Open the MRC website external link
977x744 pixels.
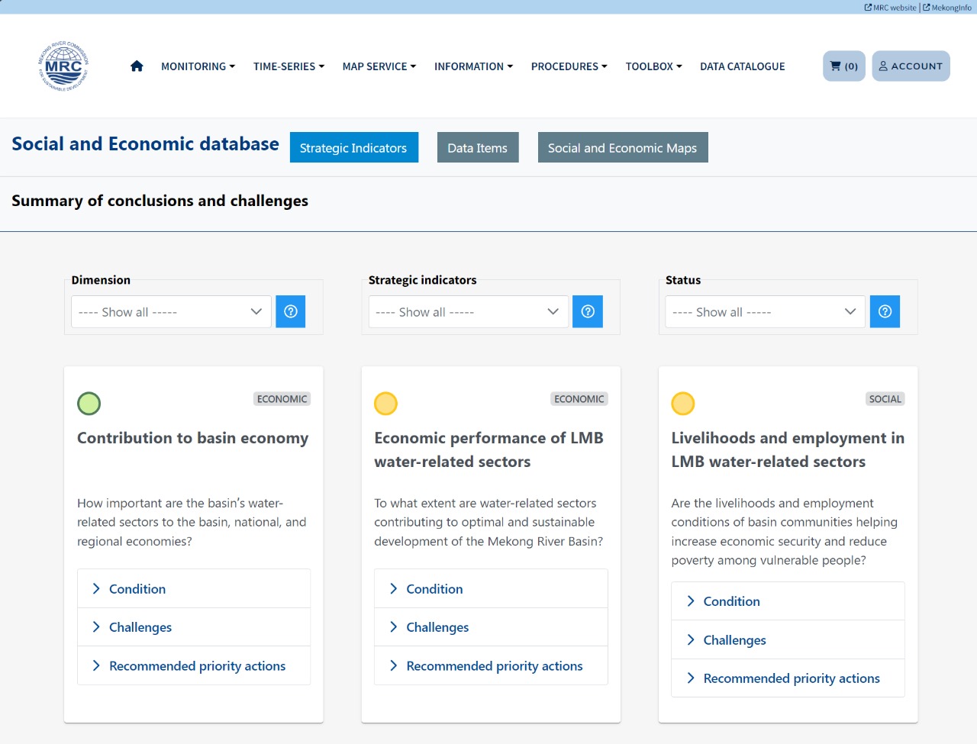point(890,8)
